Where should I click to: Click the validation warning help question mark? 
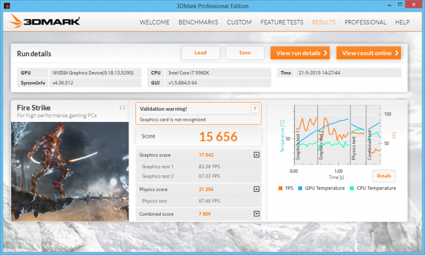[255, 108]
